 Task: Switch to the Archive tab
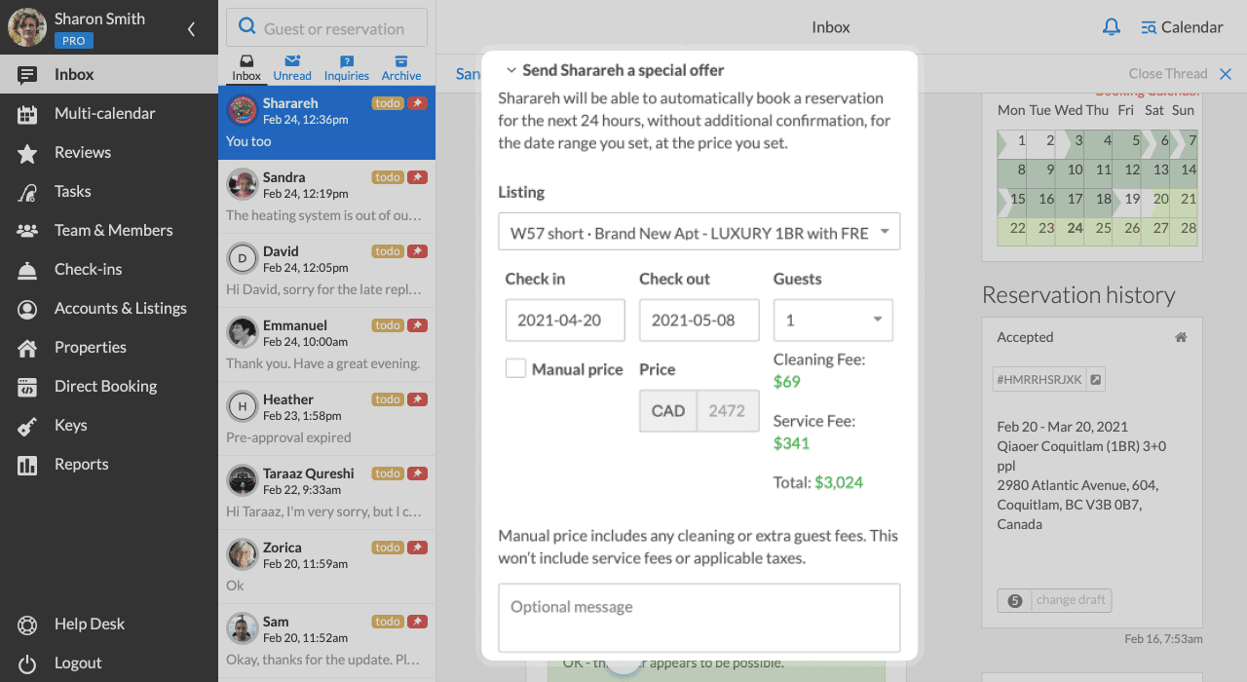pyautogui.click(x=401, y=67)
